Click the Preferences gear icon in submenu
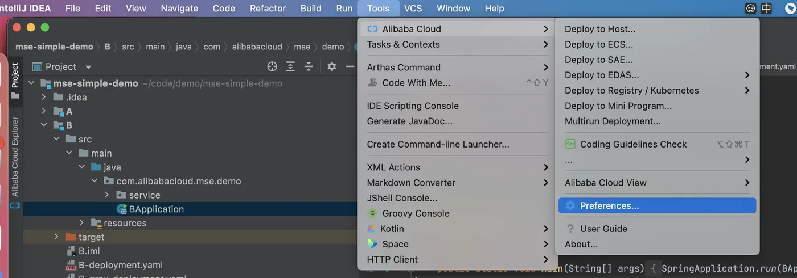The width and height of the screenshot is (797, 278). [x=570, y=205]
